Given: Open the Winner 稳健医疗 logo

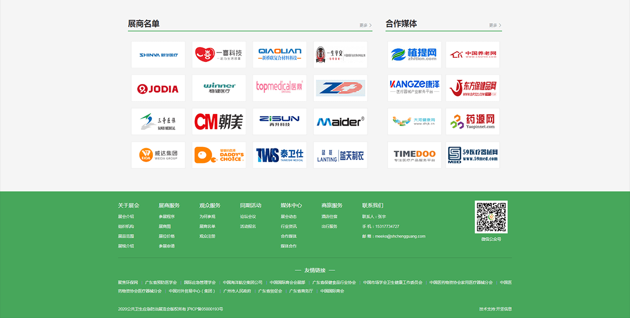Looking at the screenshot, I should coord(219,88).
